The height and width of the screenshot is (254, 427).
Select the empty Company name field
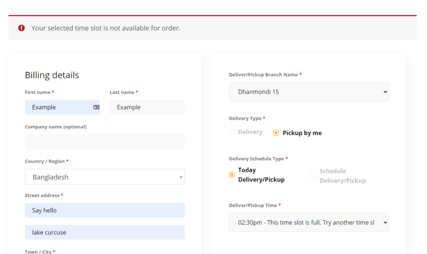coord(105,142)
